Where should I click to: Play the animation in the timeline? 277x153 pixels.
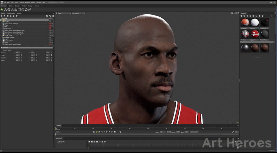pyautogui.click(x=107, y=132)
